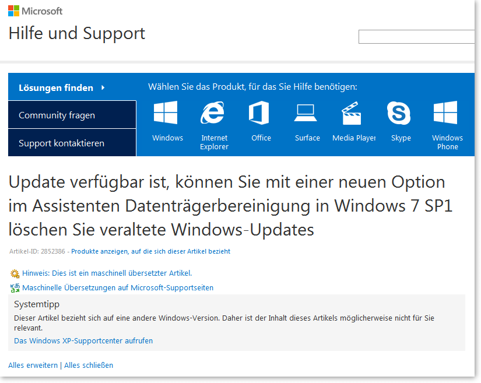This screenshot has height=383, width=481.
Task: Switch to Community fragen tab
Action: (x=57, y=115)
